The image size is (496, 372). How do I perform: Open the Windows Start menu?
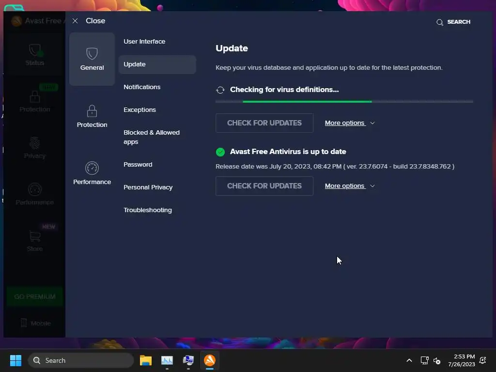(15, 360)
